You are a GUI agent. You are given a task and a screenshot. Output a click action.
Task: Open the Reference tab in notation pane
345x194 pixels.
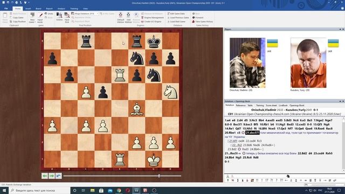pos(240,106)
